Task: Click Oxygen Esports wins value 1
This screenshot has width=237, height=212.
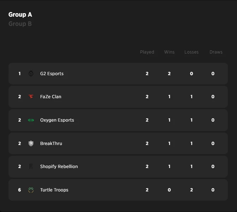Action: 169,120
